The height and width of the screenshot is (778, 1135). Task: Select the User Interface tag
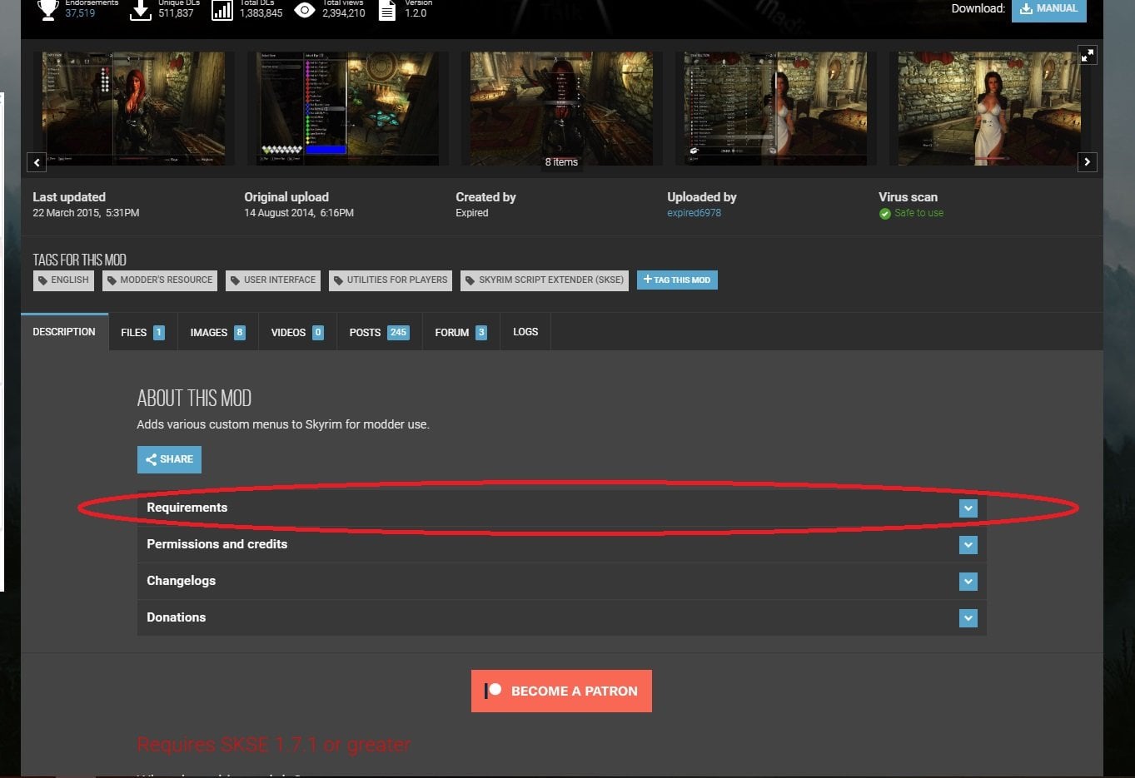point(273,280)
